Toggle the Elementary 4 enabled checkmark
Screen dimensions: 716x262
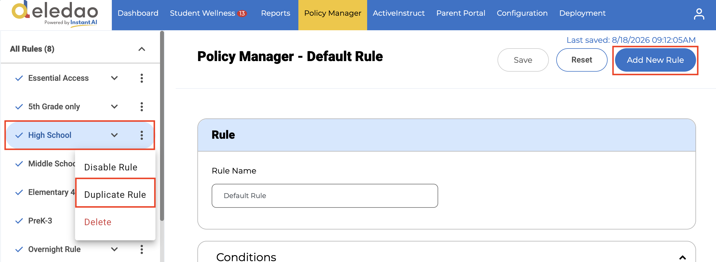(19, 192)
